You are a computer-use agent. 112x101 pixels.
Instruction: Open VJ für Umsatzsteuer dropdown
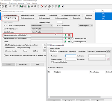pyautogui.click(x=86, y=26)
